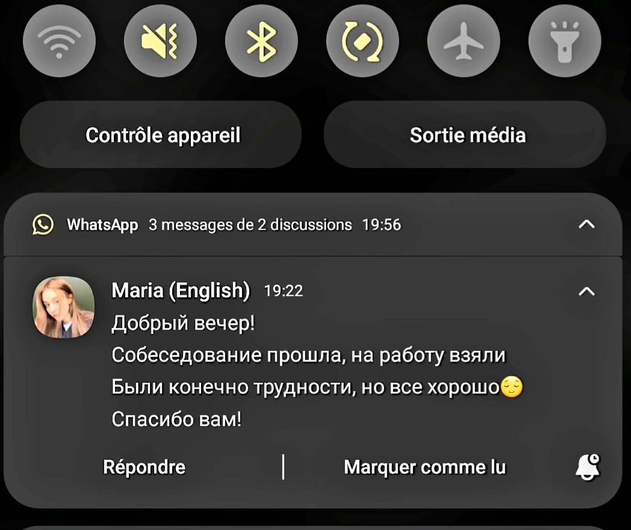Tap the '3 messages de 2 discussions' header

(x=250, y=224)
